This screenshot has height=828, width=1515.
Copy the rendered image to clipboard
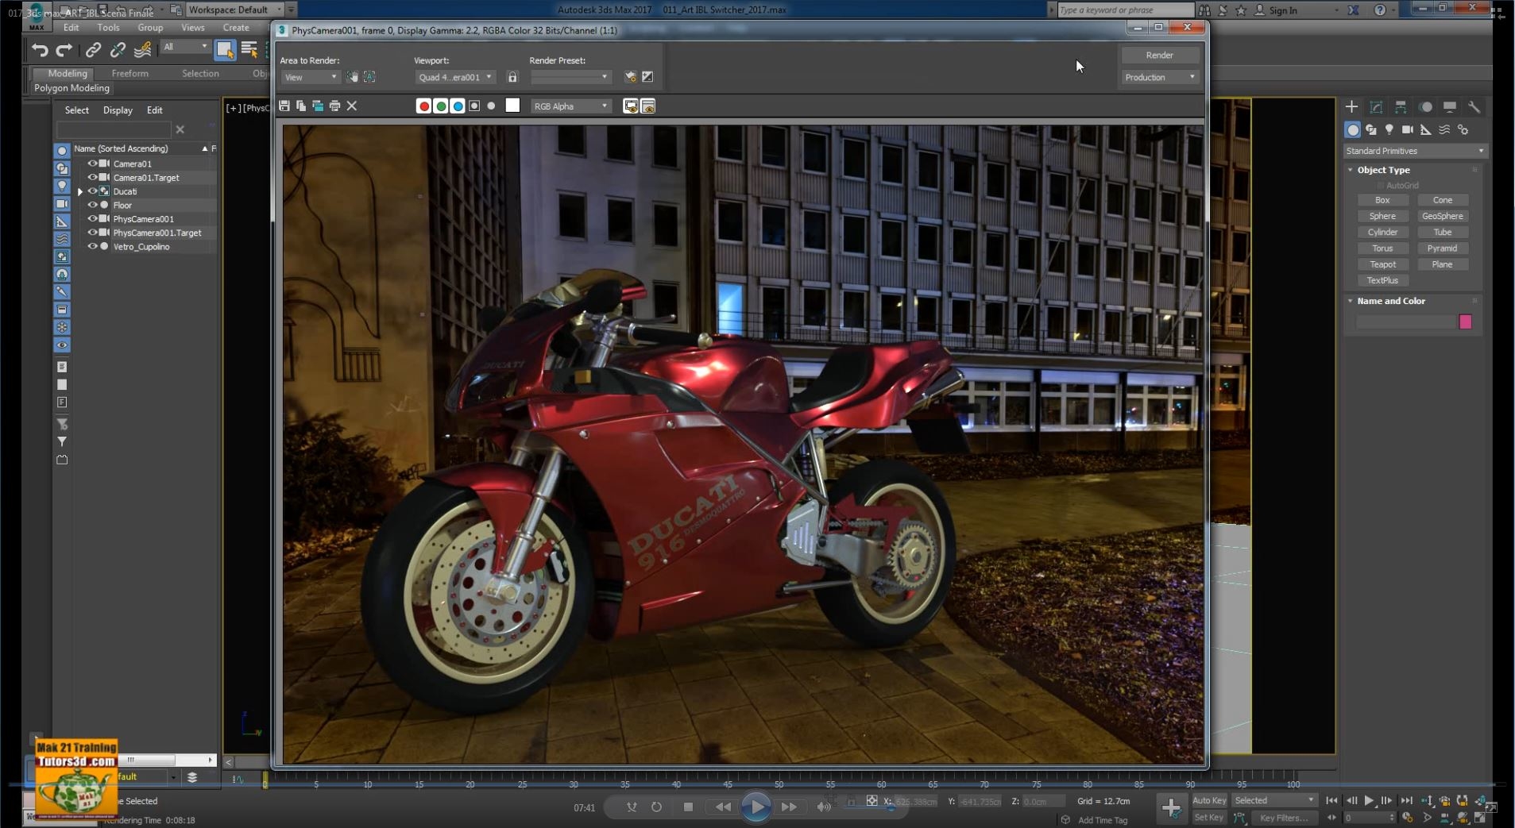tap(301, 106)
